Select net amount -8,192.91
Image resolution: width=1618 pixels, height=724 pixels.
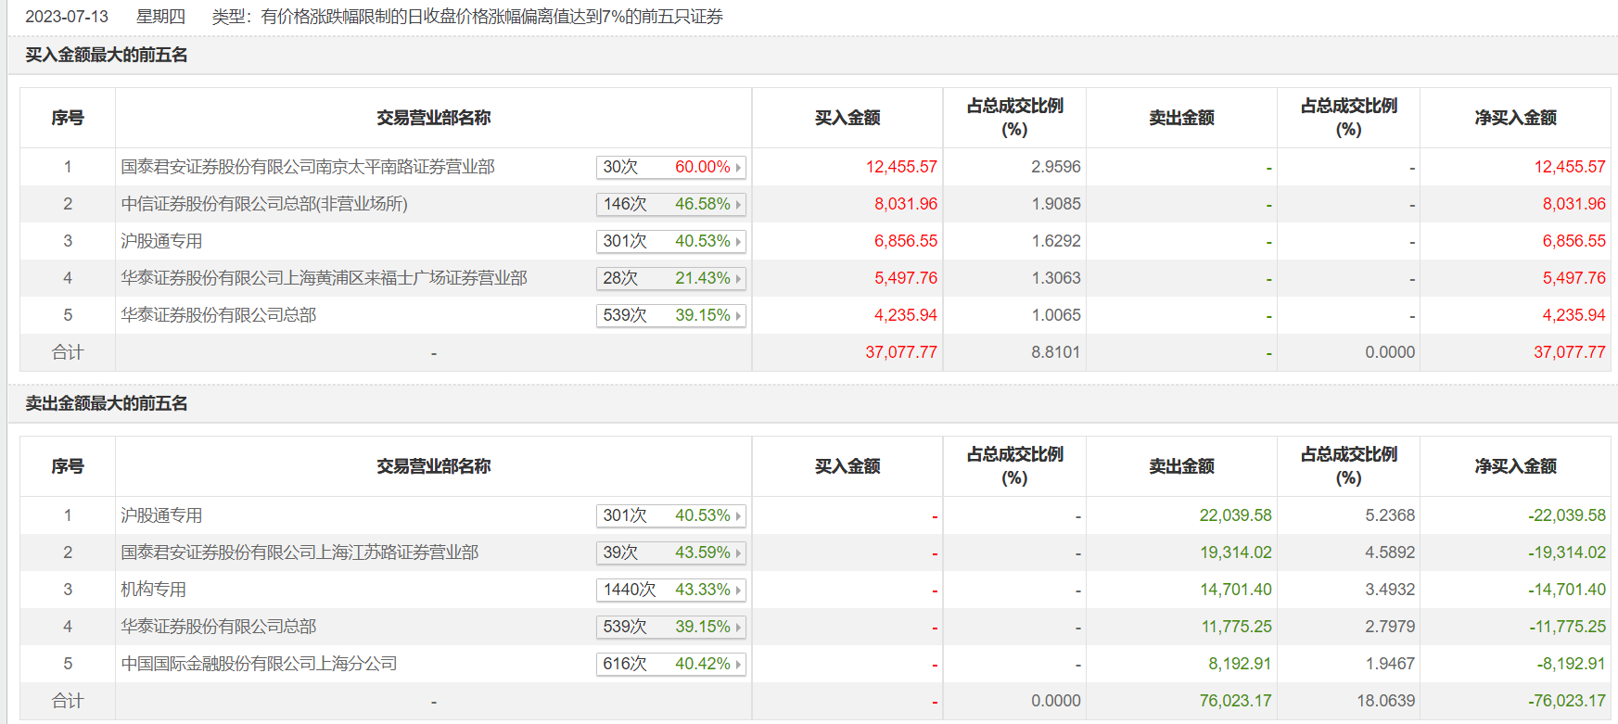pyautogui.click(x=1571, y=664)
